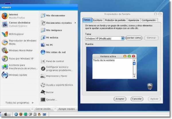Open the Ejecutar dialog

point(49,100)
